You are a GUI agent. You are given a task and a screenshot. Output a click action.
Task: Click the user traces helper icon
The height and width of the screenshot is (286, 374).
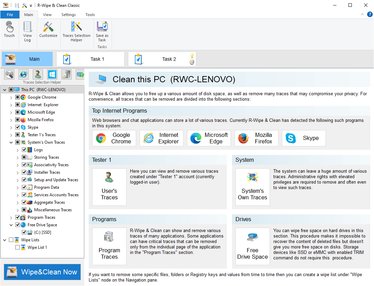point(38,74)
